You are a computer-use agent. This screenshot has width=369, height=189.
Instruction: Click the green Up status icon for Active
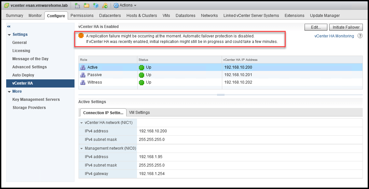pos(141,68)
